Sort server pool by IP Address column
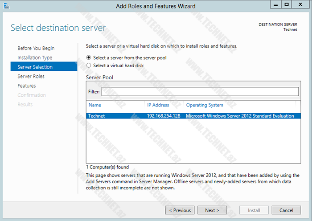 point(158,105)
